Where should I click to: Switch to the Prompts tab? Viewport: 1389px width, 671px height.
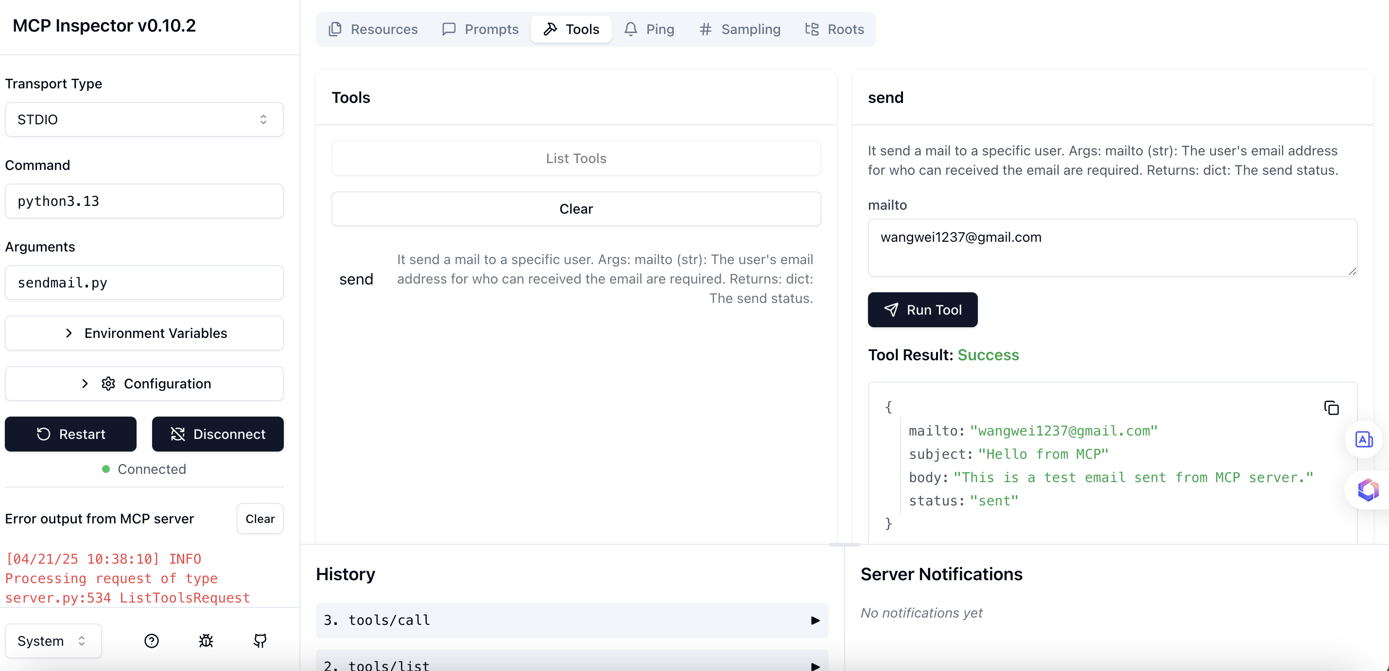pyautogui.click(x=480, y=29)
